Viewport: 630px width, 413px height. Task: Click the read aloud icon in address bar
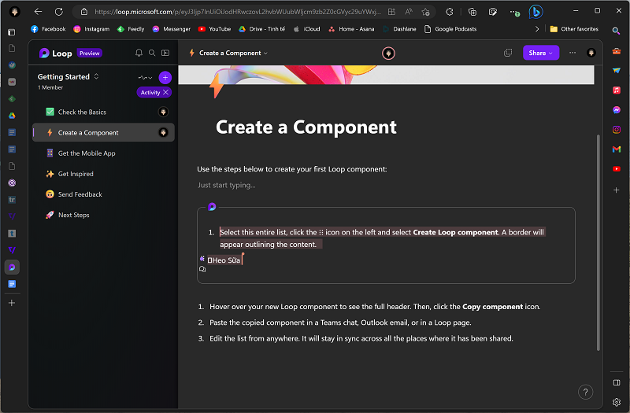pos(409,12)
